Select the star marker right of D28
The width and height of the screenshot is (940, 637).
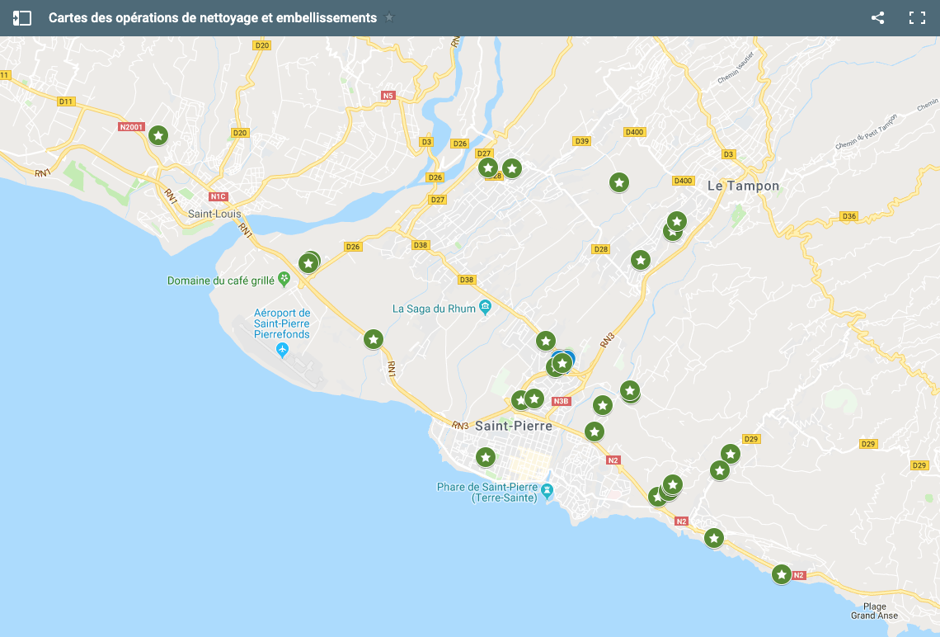click(x=512, y=168)
